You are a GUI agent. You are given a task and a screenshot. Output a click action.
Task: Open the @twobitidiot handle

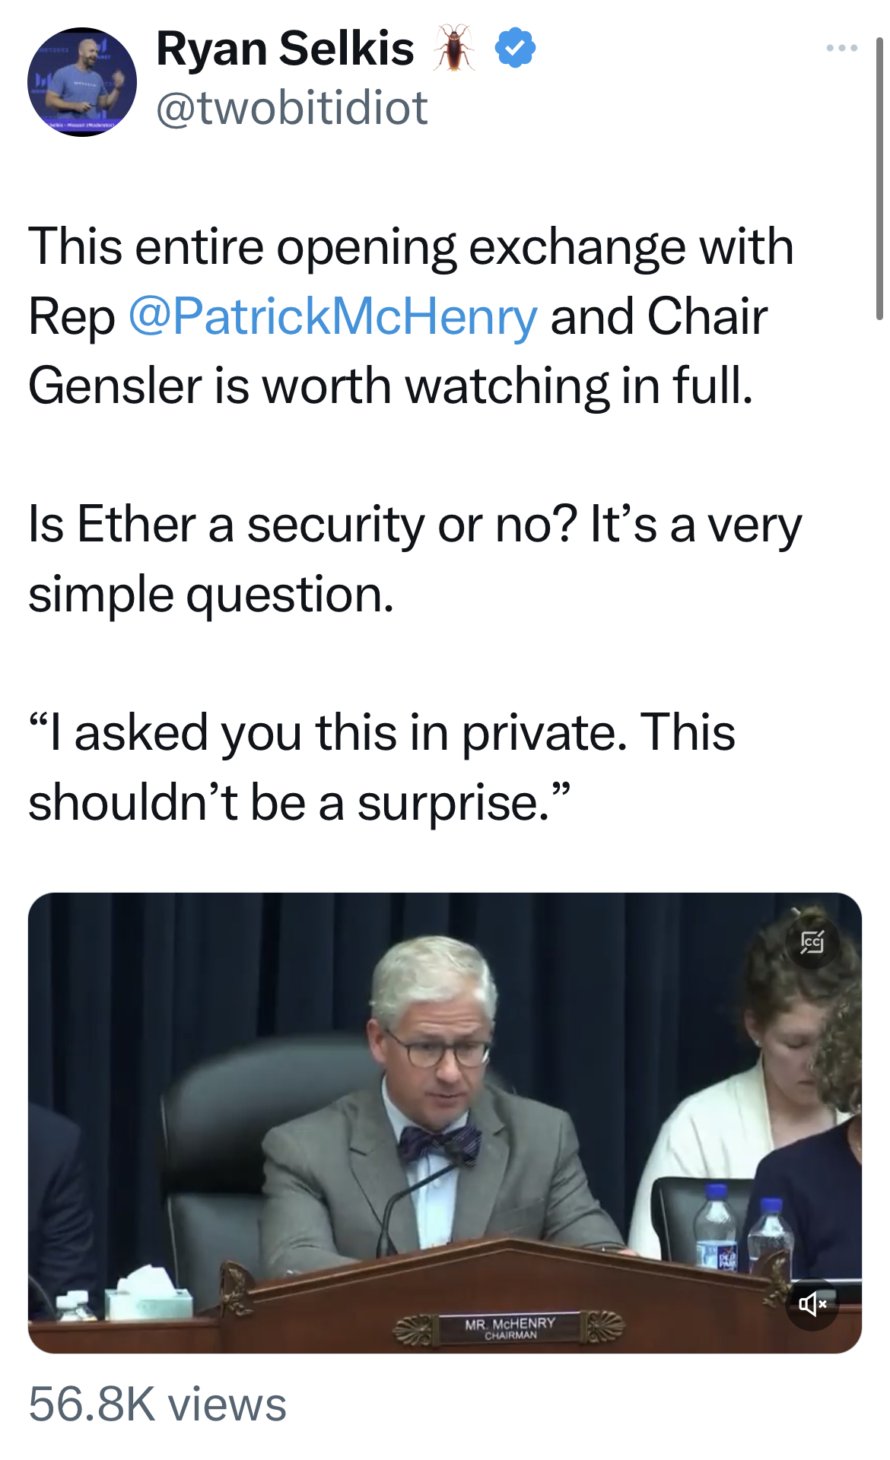point(292,108)
